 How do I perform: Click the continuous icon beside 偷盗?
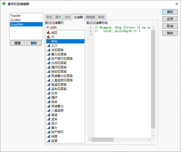[x=49, y=115]
